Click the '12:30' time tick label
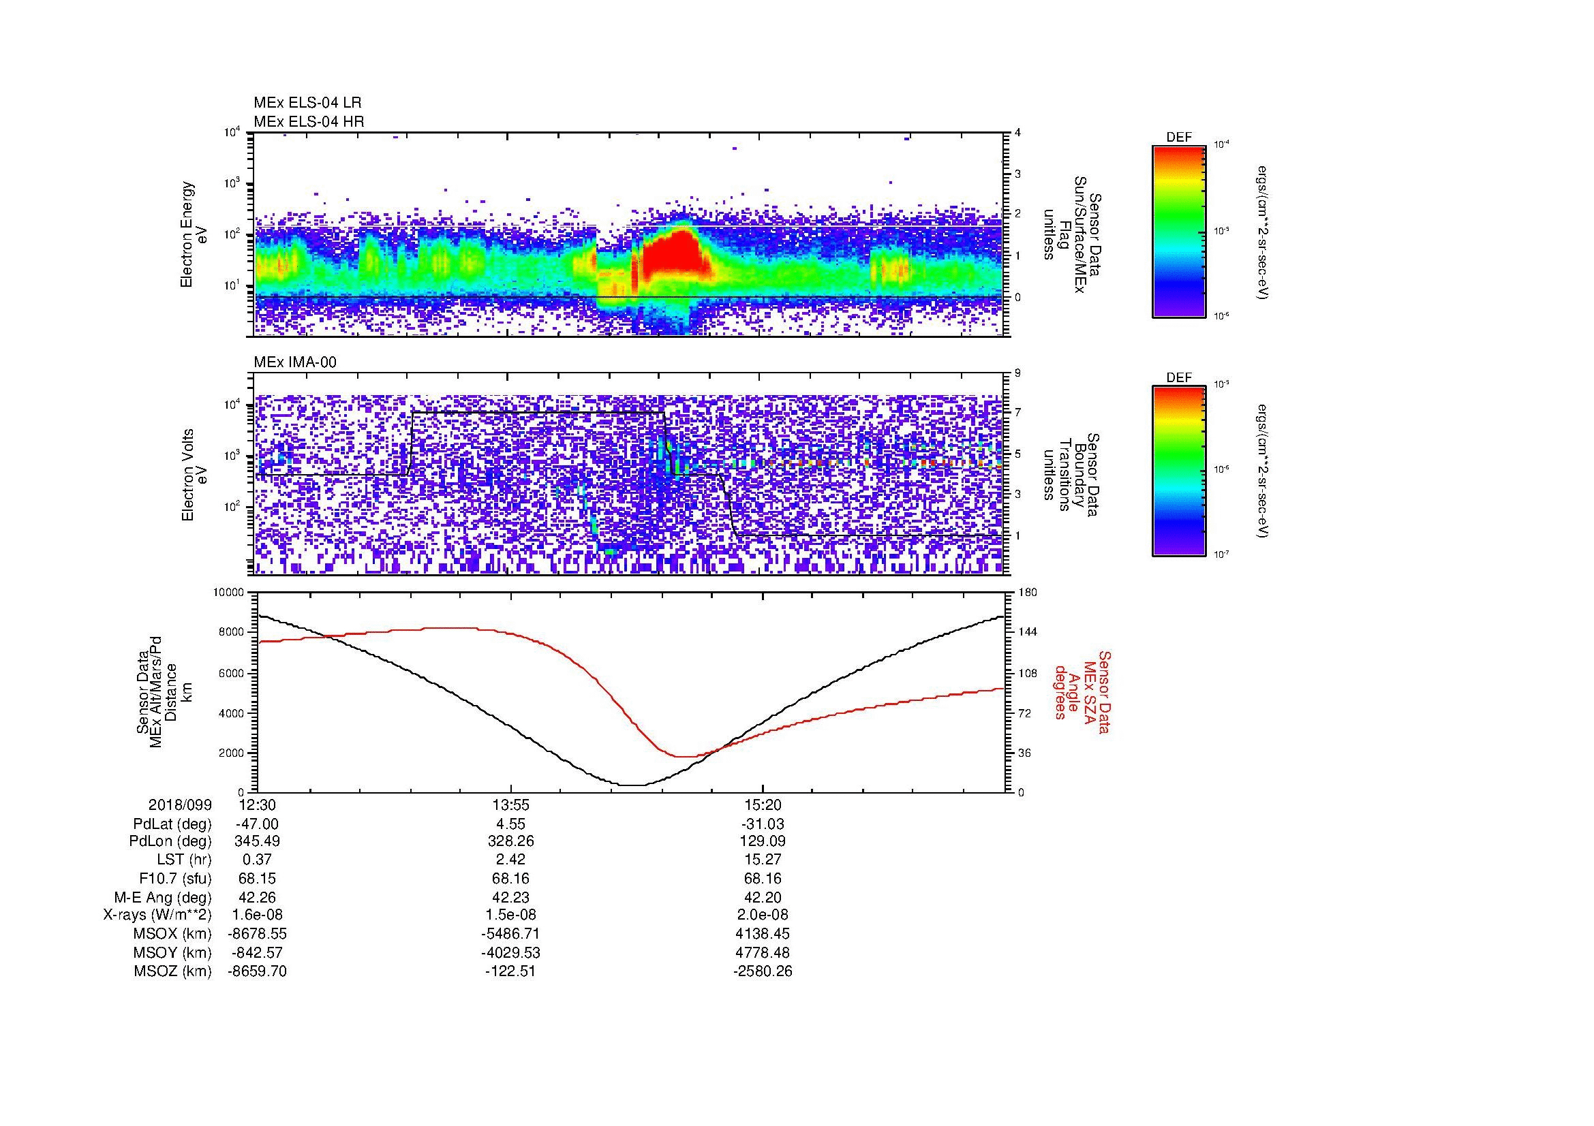The height and width of the screenshot is (1126, 1594). [258, 804]
